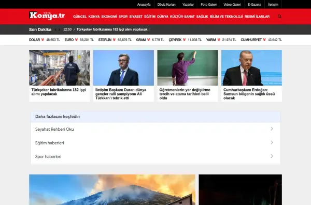Click the red down arrow beside STERLİN
Viewport: 311px width, 205px height.
click(x=114, y=40)
